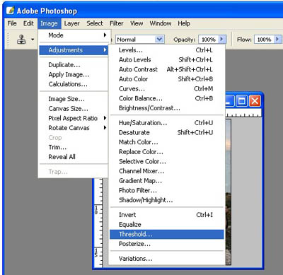Image resolution: width=283 pixels, height=275 pixels.
Task: Click the Adobe Photoshop title bar icon
Action: pos(10,11)
